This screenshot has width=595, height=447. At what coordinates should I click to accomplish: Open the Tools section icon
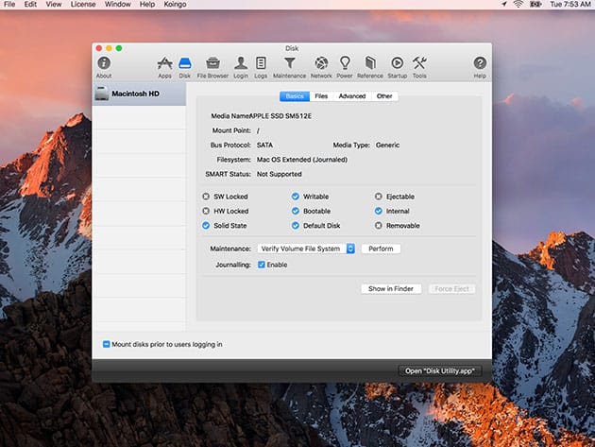(419, 63)
